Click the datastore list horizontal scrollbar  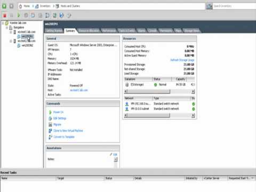tap(159, 92)
